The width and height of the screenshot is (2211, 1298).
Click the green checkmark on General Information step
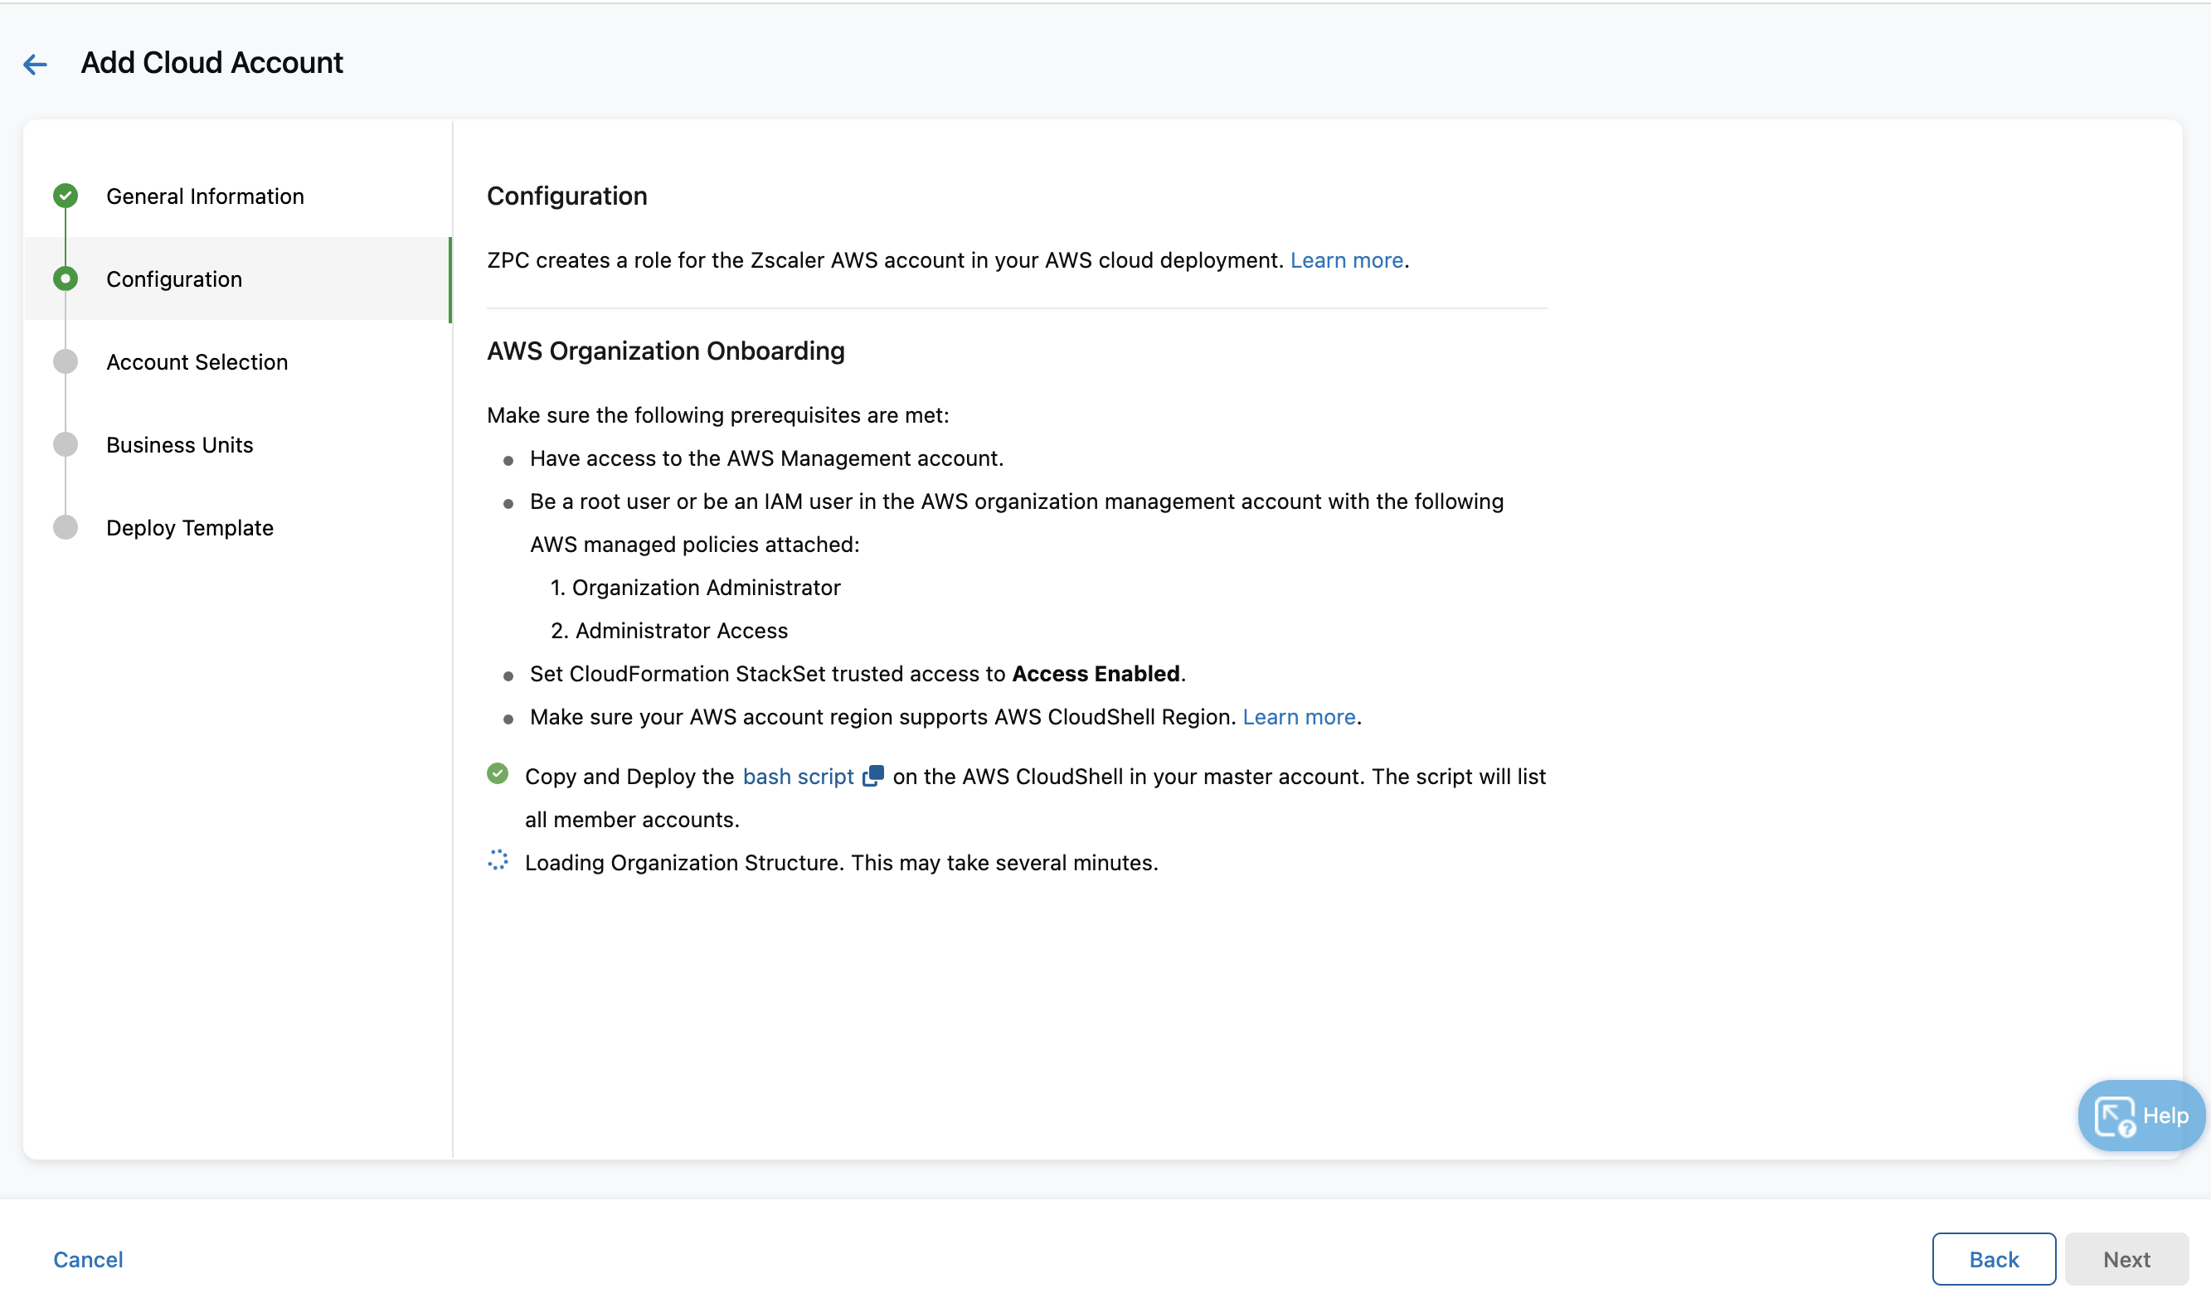[65, 195]
